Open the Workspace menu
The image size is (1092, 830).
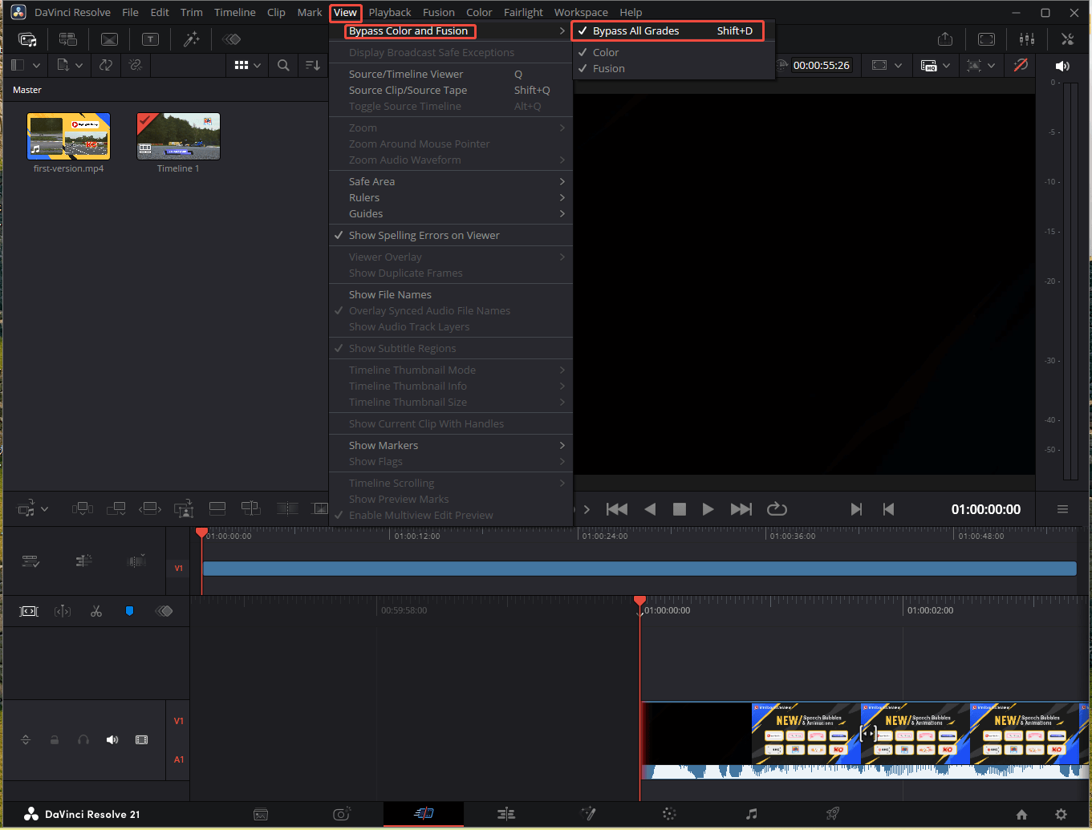click(x=581, y=13)
